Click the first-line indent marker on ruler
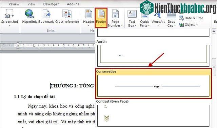This screenshot has width=217, height=128. coord(18,44)
